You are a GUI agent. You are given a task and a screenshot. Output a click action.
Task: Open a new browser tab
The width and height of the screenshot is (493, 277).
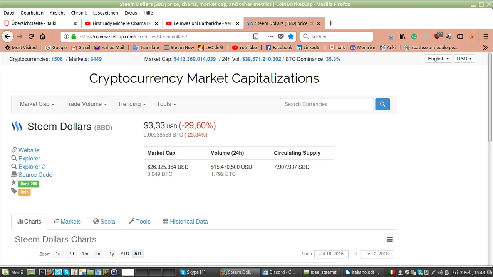330,23
